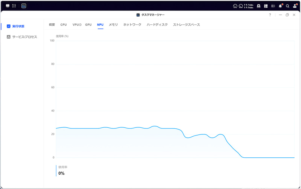Switch to the CPU tab

[64, 25]
